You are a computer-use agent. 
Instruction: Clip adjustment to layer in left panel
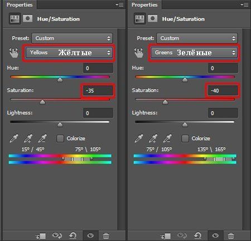(x=41, y=236)
